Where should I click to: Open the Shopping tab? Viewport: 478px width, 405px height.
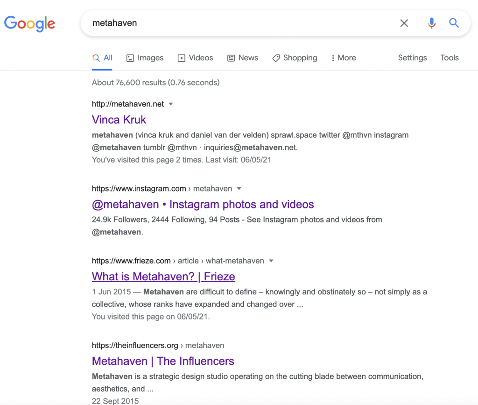pyautogui.click(x=295, y=58)
